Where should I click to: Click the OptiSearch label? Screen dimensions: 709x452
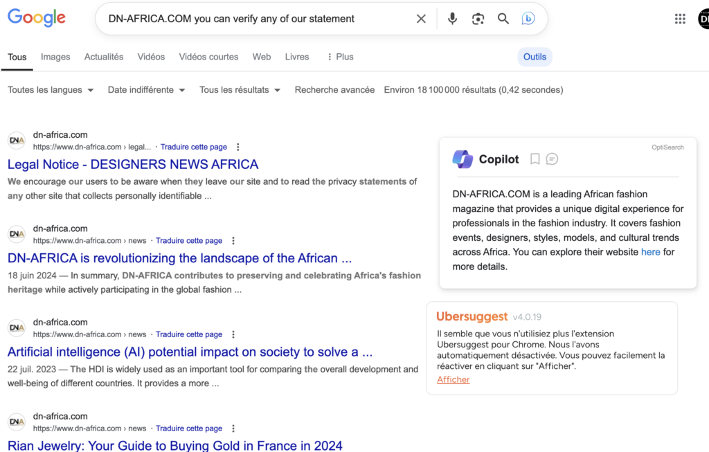[667, 147]
